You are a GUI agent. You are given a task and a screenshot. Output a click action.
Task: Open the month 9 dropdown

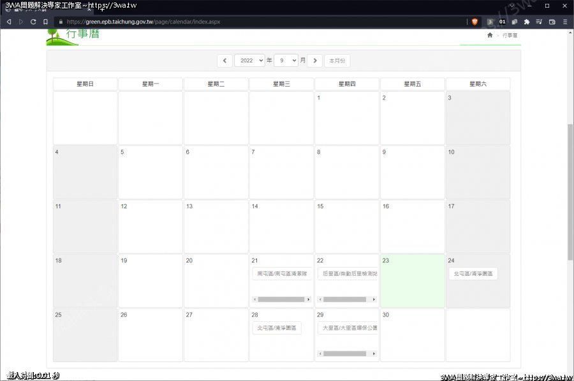click(x=286, y=61)
